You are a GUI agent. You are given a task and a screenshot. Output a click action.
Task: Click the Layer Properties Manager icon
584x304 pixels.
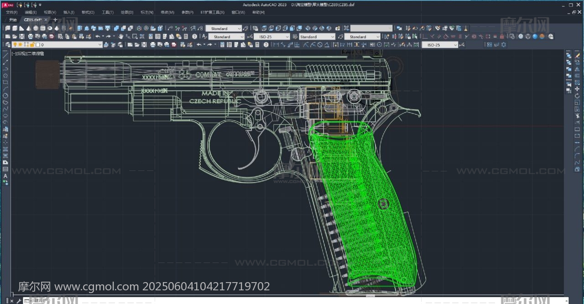pos(8,45)
